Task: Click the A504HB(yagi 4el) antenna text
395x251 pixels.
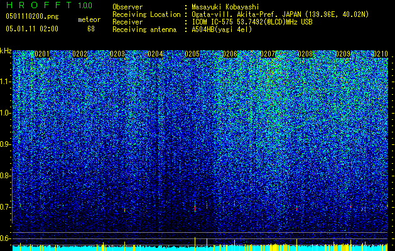Action: pyautogui.click(x=222, y=29)
